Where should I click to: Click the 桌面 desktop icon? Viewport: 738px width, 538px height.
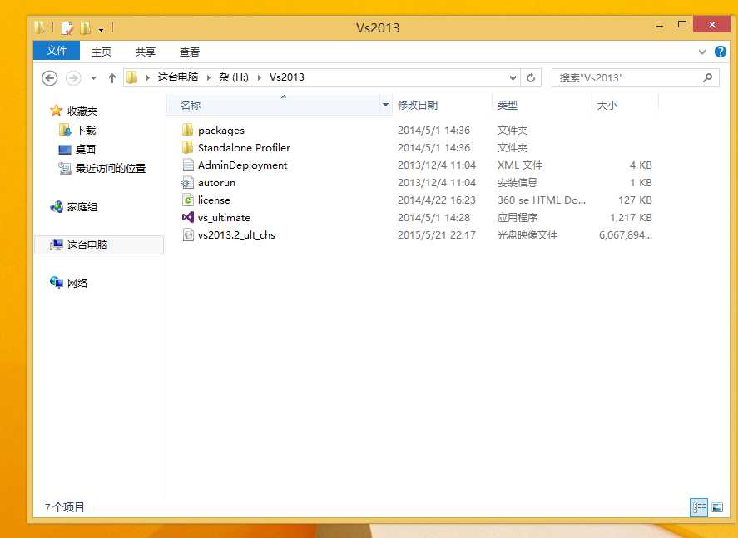[x=64, y=149]
